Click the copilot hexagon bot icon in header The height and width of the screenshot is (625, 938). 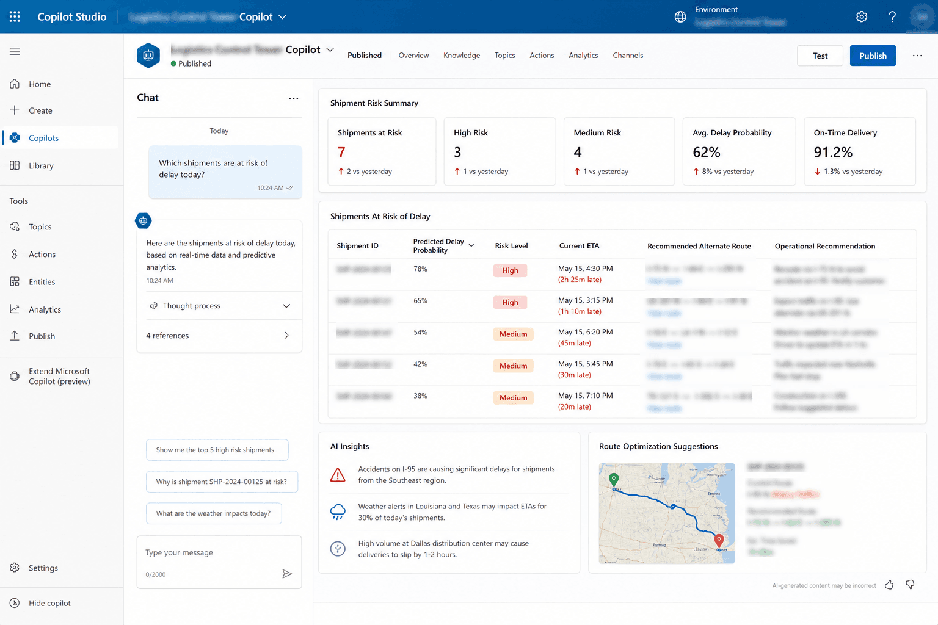click(148, 56)
